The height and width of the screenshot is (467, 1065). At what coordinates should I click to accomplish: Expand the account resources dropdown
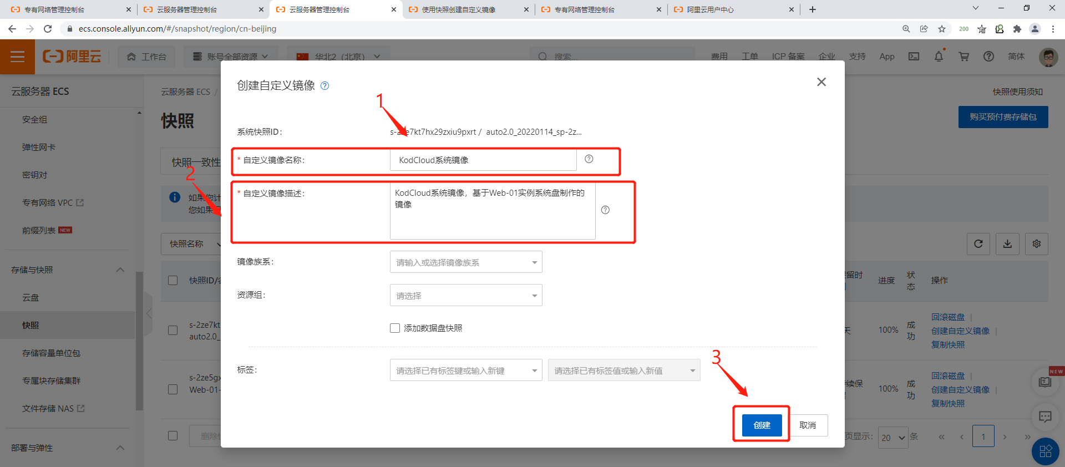point(230,57)
